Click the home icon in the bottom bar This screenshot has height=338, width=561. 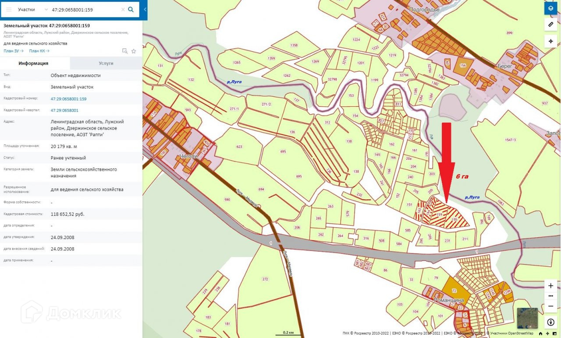[x=540, y=334]
